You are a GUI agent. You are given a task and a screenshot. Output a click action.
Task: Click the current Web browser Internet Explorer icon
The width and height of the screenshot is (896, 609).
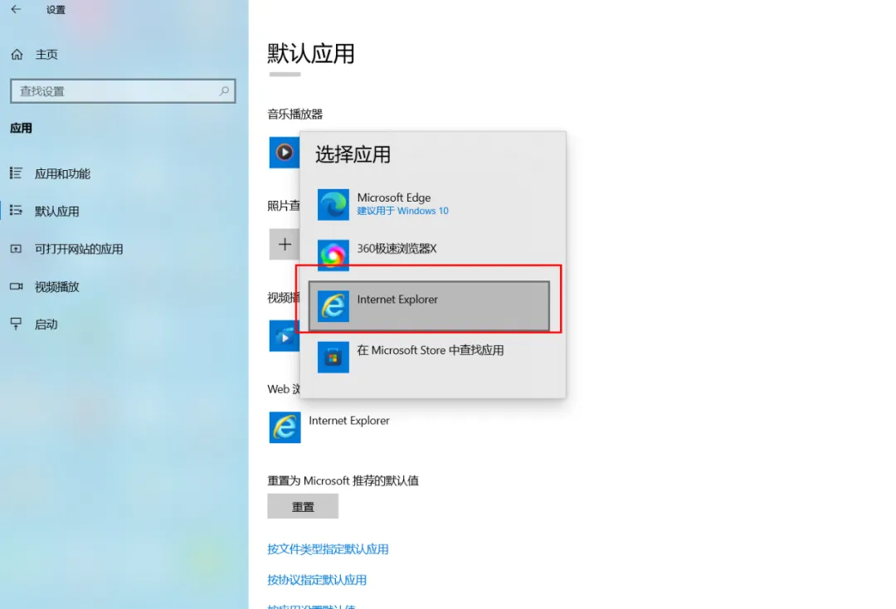pos(285,427)
